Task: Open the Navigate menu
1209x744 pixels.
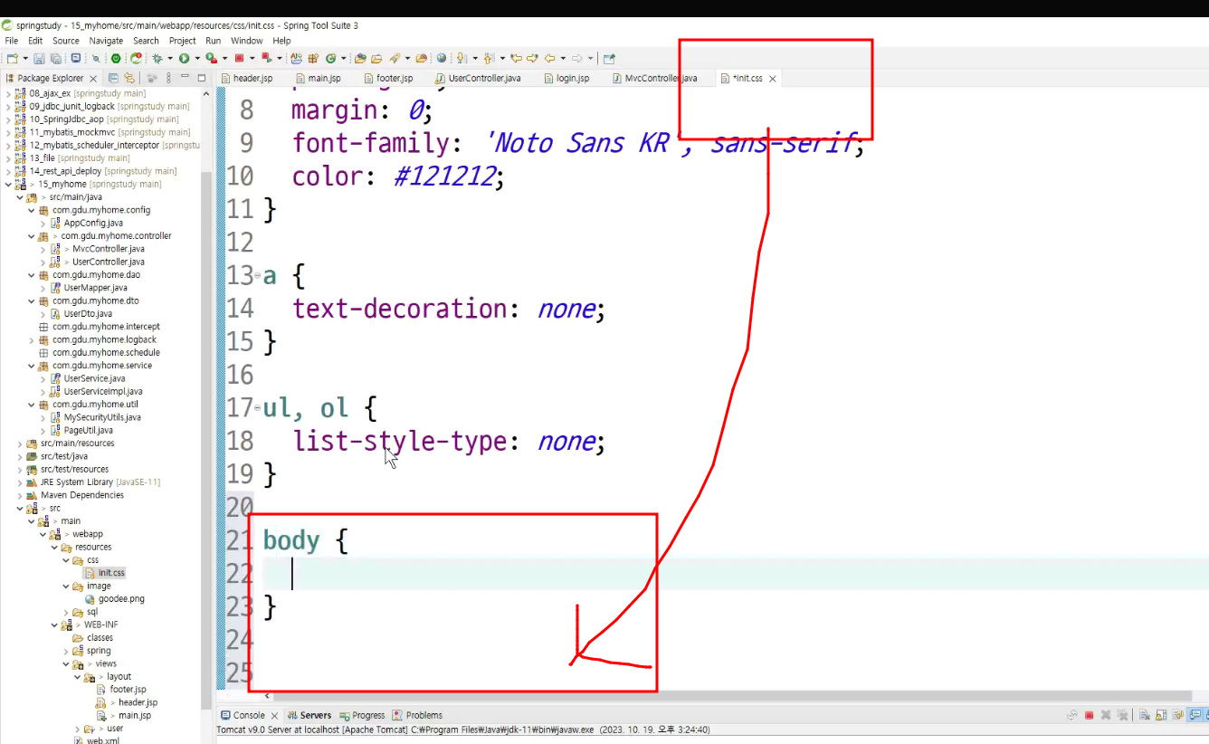Action: click(106, 41)
